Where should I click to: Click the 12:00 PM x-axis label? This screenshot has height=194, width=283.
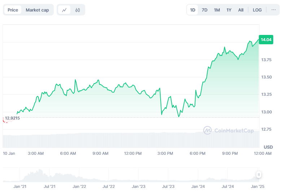tap(133, 153)
